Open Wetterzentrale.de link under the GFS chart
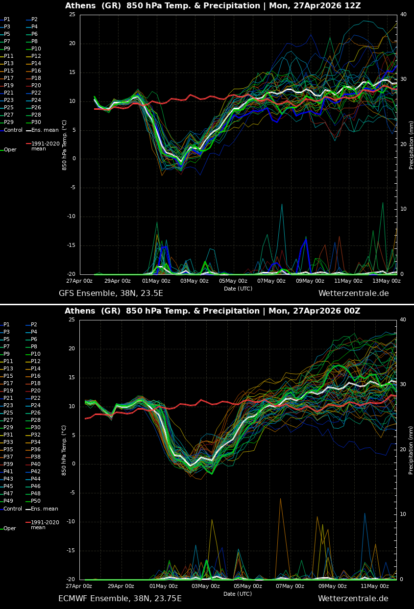The image size is (414, 609). pyautogui.click(x=353, y=293)
